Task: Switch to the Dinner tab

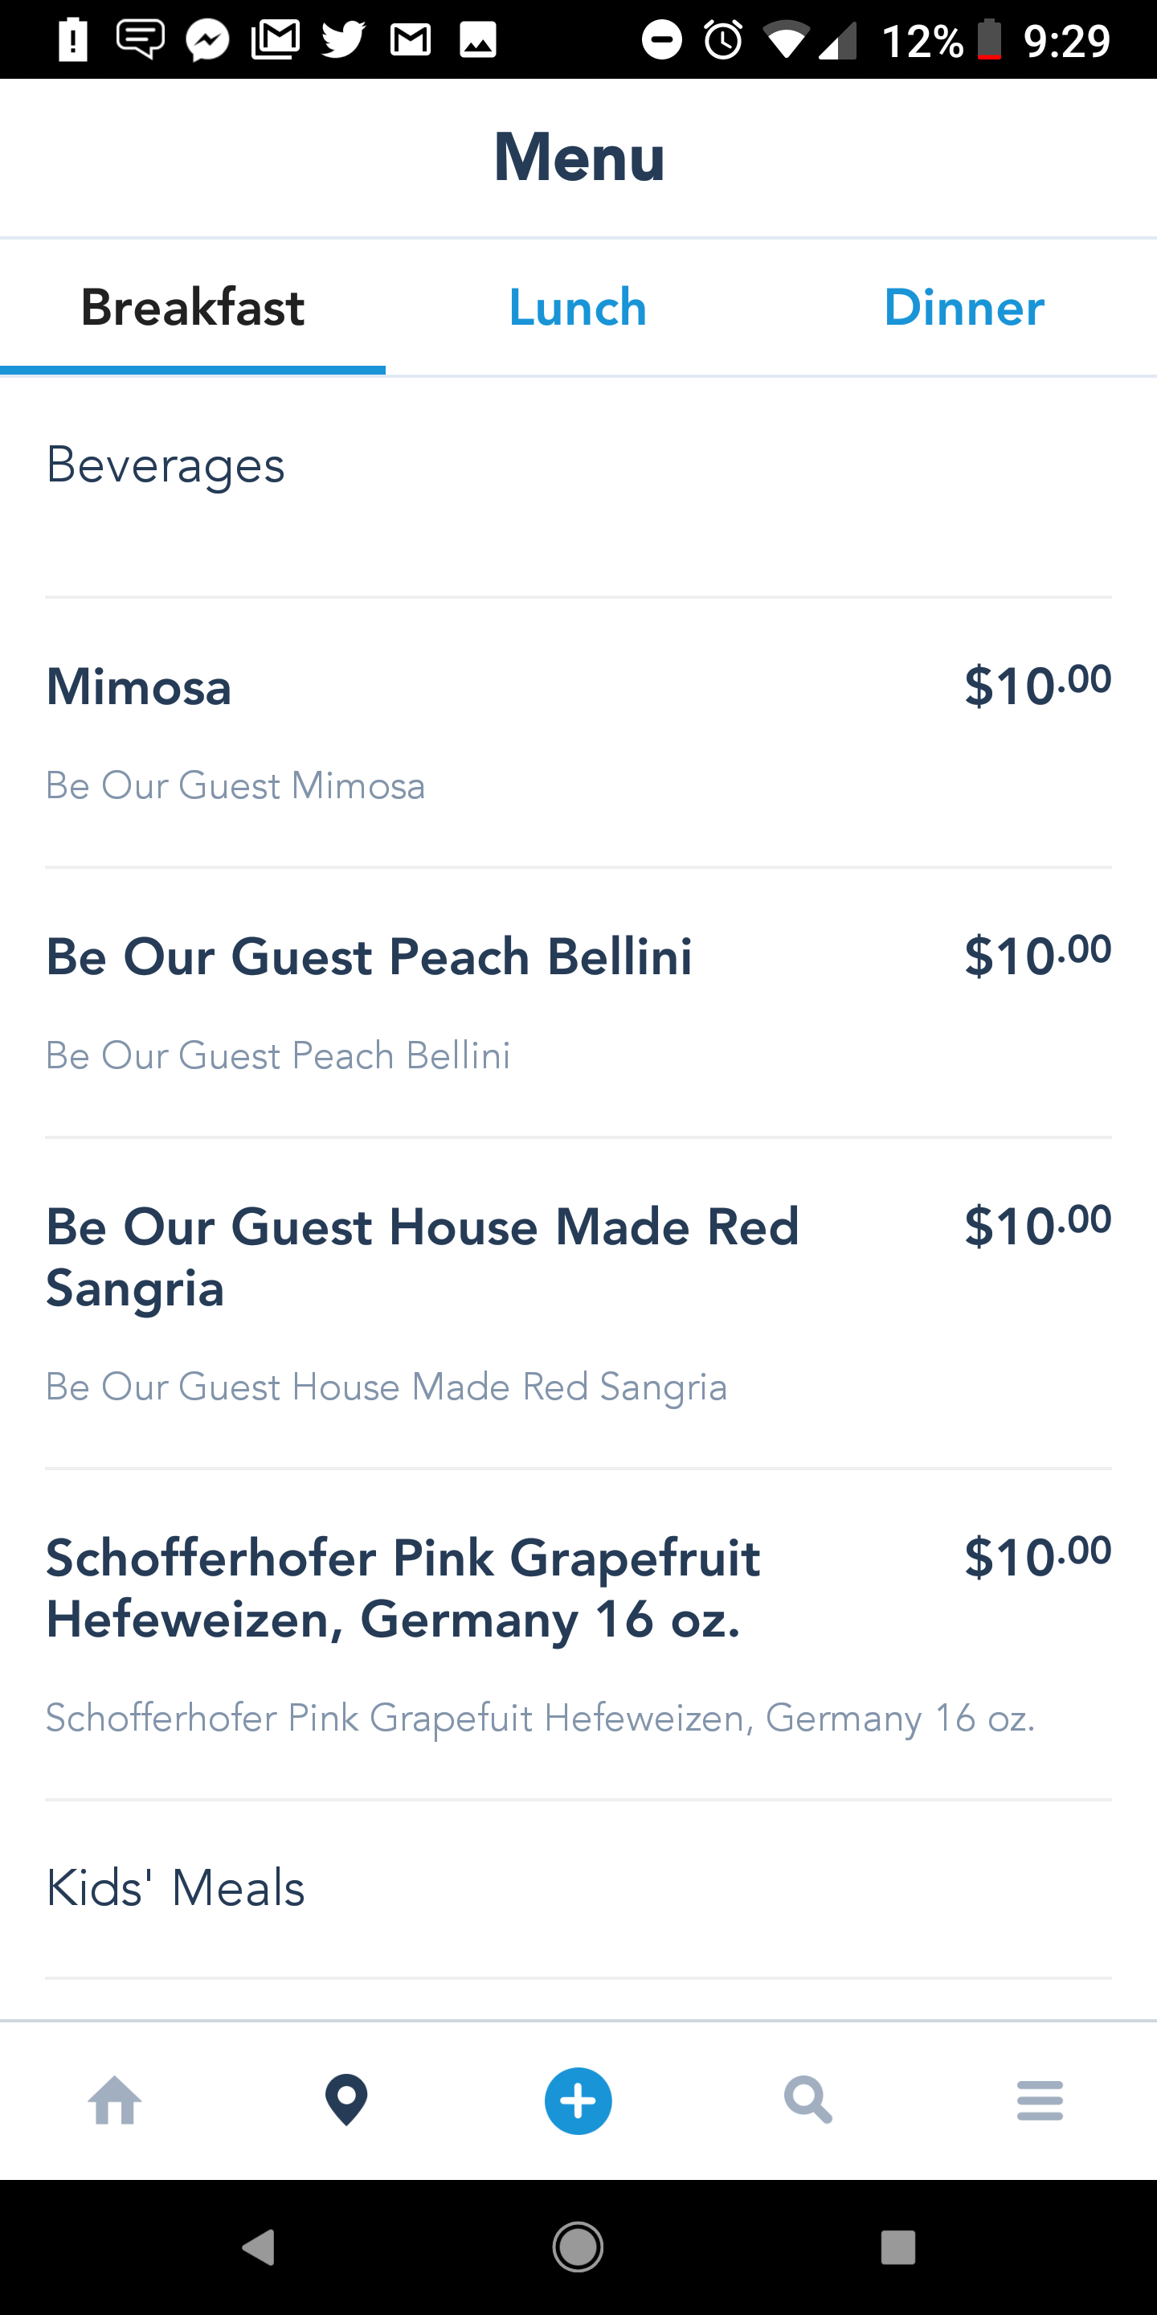Action: pos(964,307)
